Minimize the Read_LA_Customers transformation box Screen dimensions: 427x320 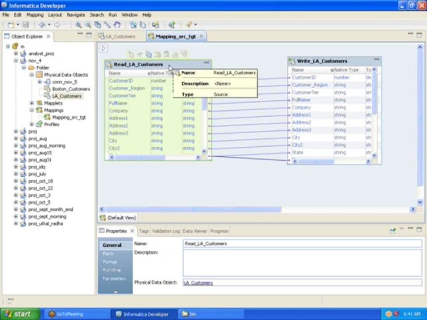pos(207,63)
